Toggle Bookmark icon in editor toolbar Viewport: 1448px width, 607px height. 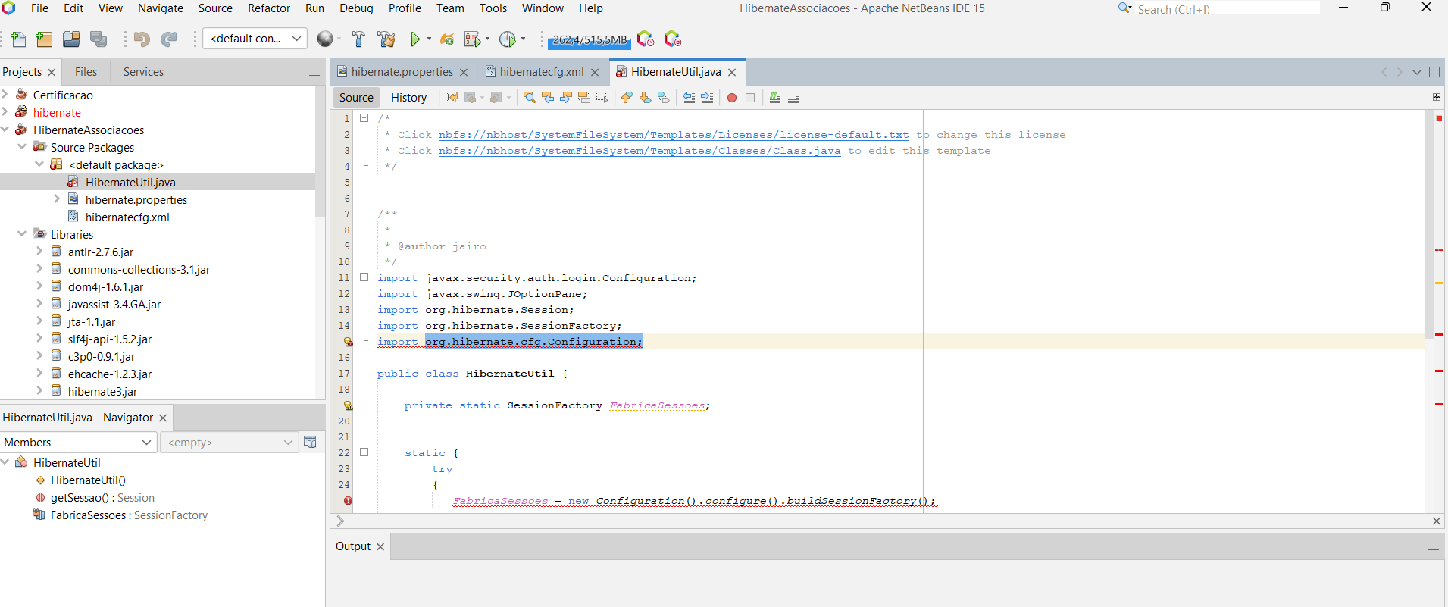click(x=663, y=98)
